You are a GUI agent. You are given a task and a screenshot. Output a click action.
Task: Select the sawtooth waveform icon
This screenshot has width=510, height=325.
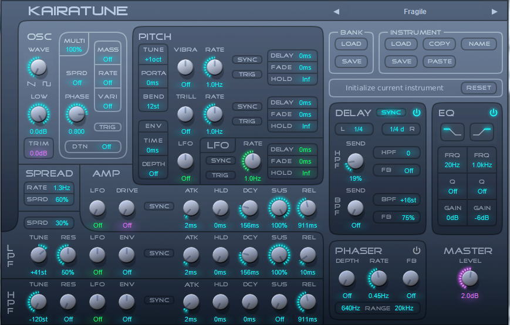(31, 84)
